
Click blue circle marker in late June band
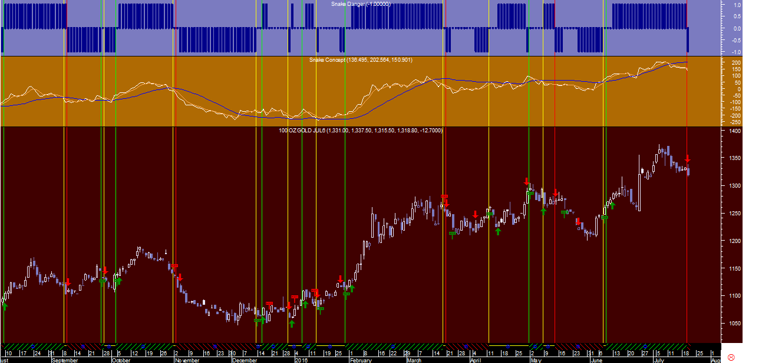[644, 345]
